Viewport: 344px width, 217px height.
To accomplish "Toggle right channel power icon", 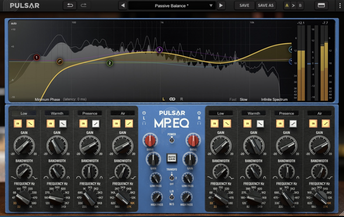I will 199,113.
